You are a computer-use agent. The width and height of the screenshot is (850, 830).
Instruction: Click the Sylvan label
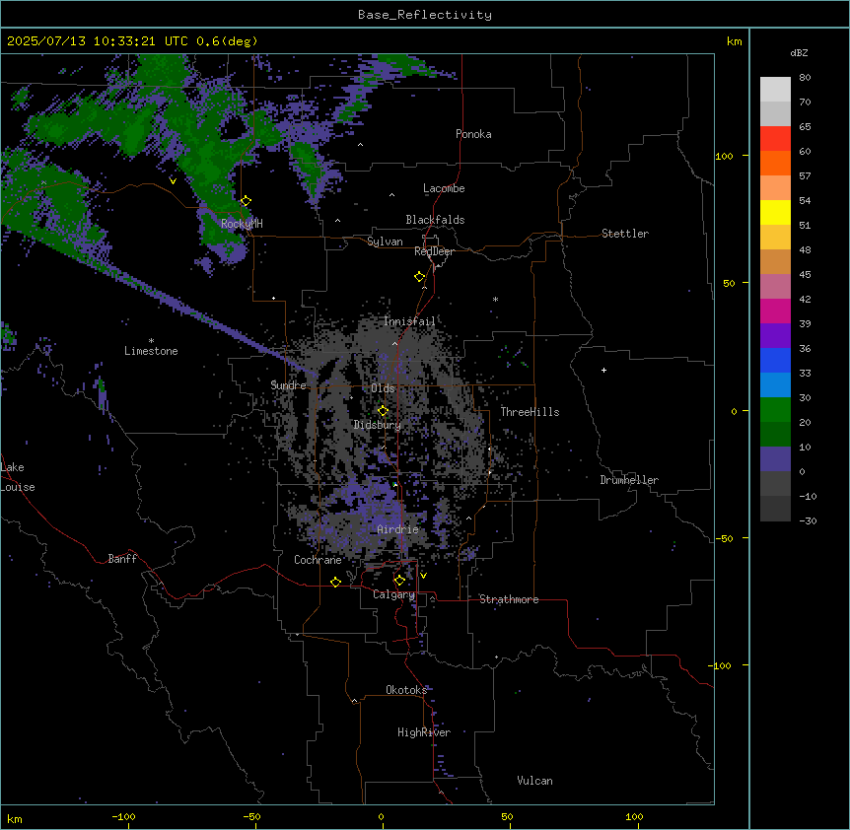[x=385, y=242]
